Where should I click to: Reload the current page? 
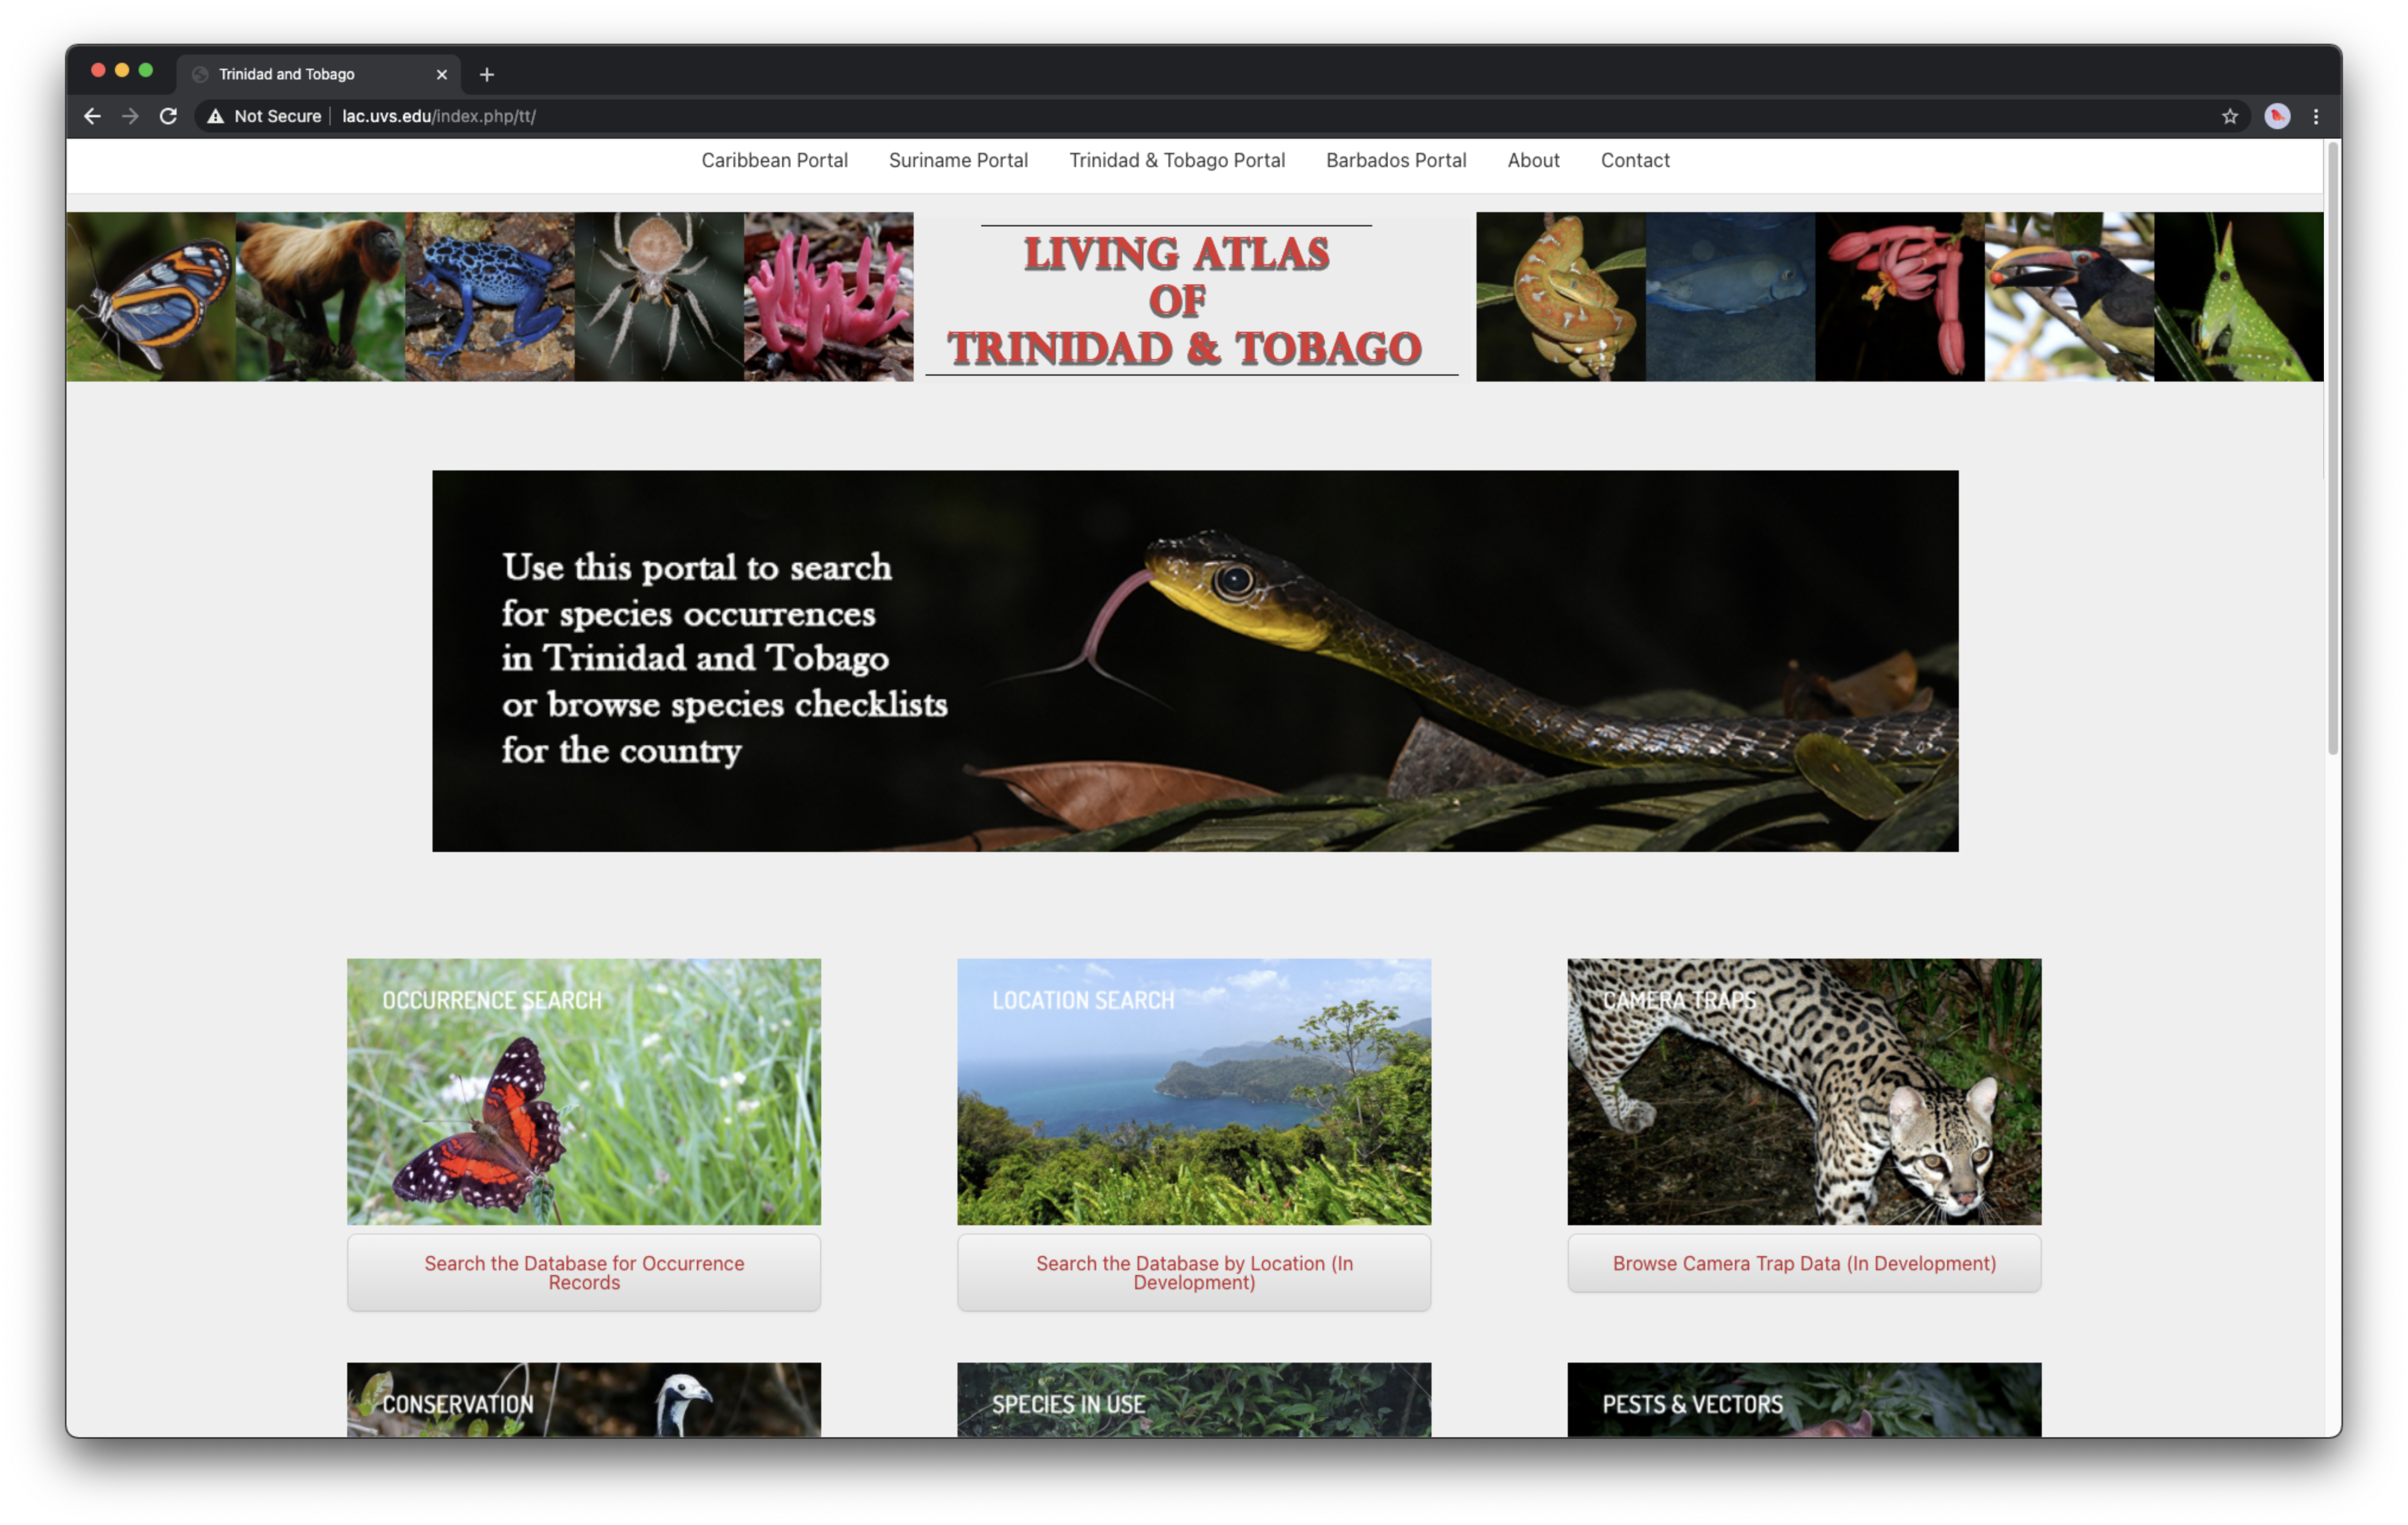pyautogui.click(x=168, y=116)
